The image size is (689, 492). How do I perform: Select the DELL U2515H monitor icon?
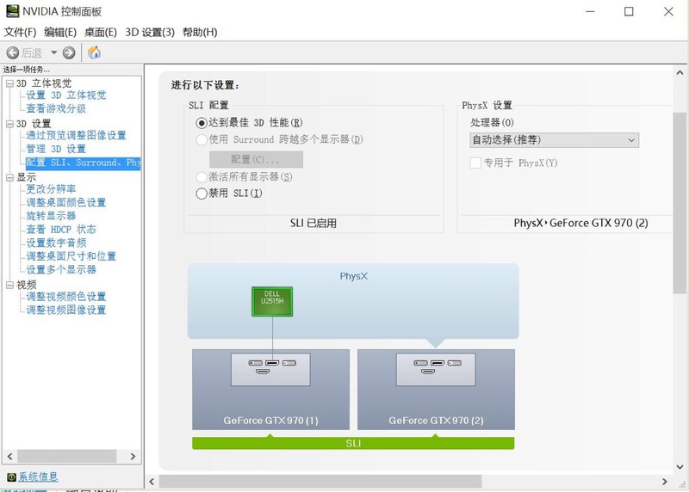tap(272, 301)
